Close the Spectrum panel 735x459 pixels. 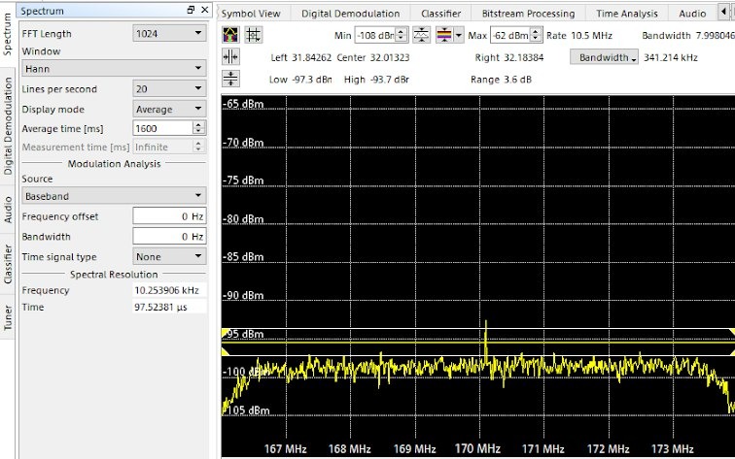tap(204, 10)
